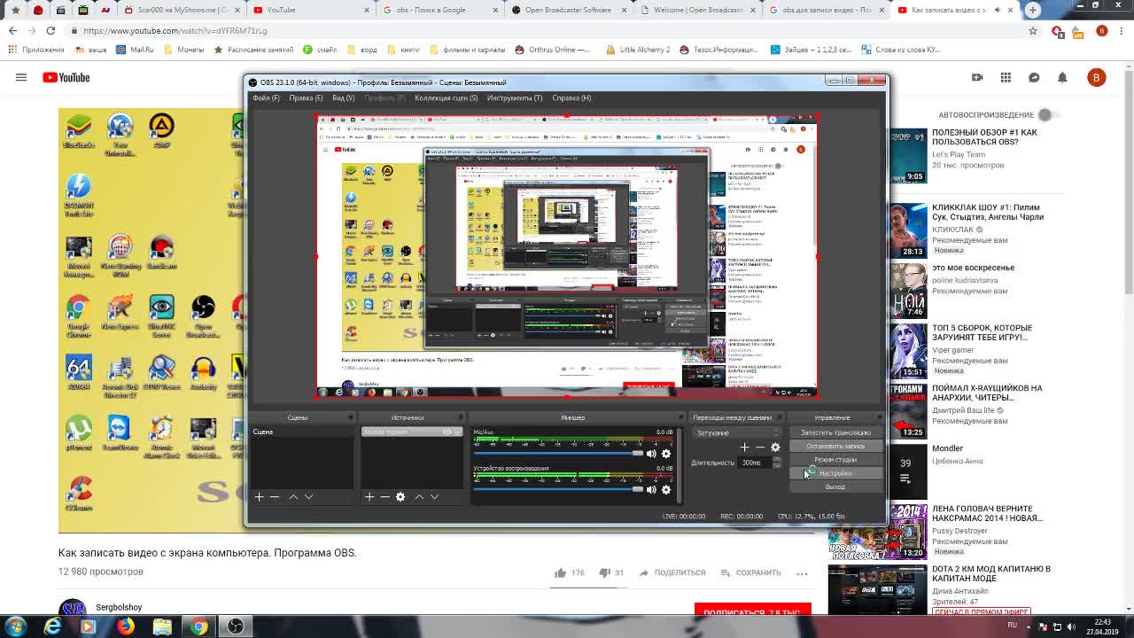
Task: Open КЛИККЛАК ШОУ #1 recommended video
Action: coord(988,212)
